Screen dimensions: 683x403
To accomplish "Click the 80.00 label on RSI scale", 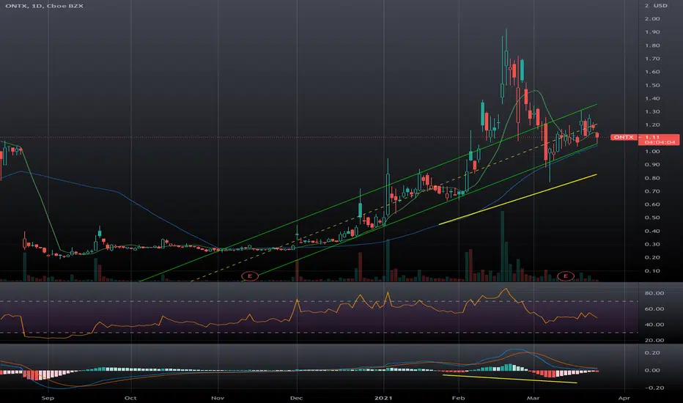I will click(x=652, y=293).
